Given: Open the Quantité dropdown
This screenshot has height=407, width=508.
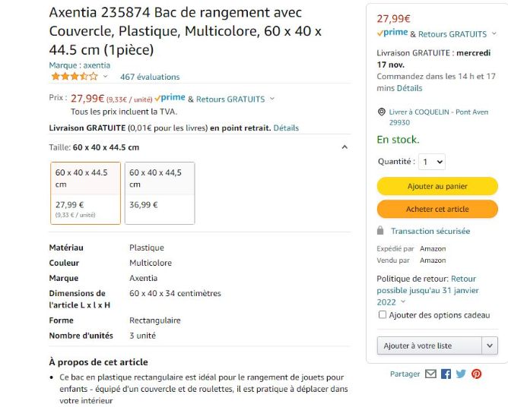Looking at the screenshot, I should pos(432,162).
